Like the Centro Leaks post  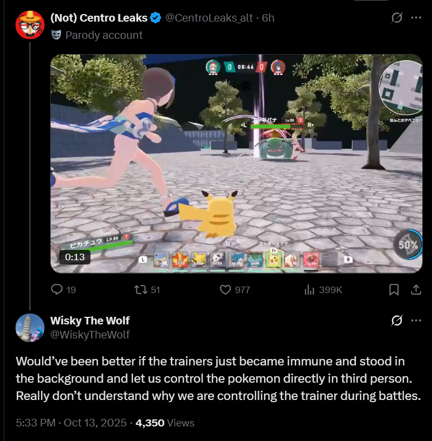point(226,290)
